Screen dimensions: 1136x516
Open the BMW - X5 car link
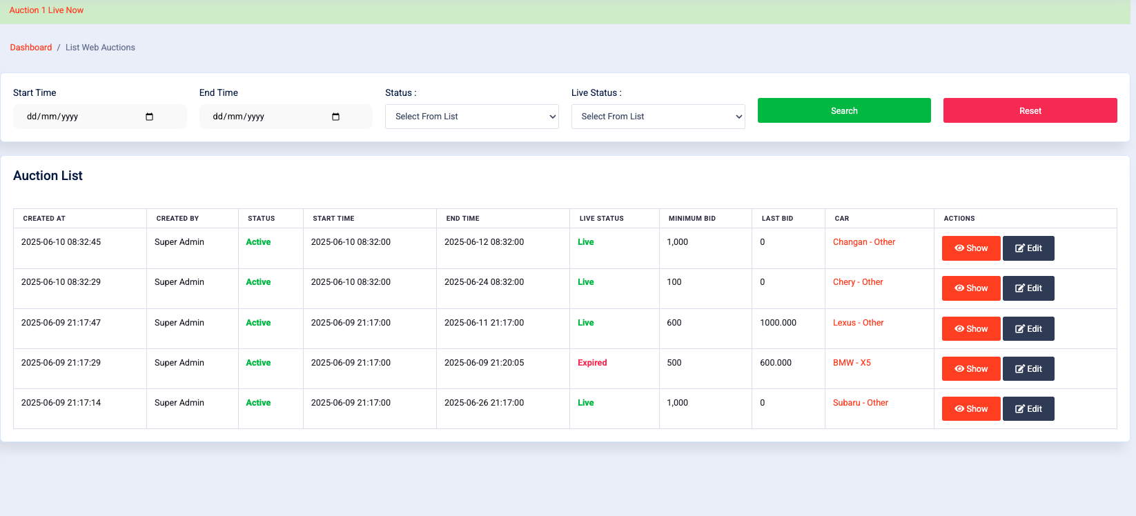point(851,363)
